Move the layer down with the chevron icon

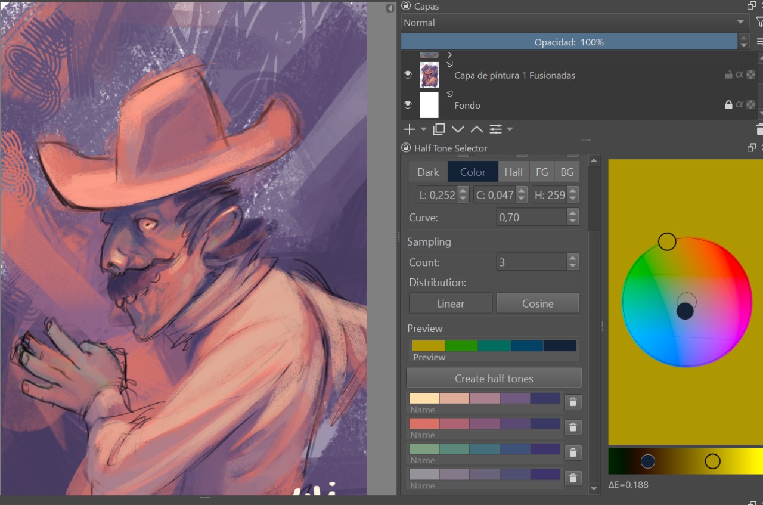(x=458, y=129)
